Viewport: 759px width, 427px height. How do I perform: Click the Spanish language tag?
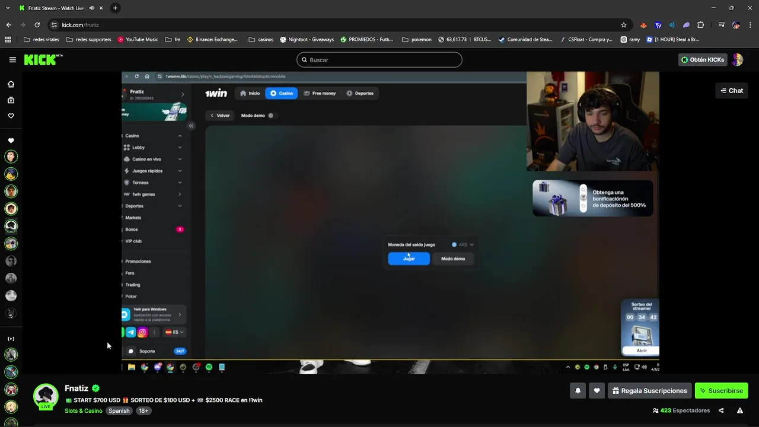point(119,411)
